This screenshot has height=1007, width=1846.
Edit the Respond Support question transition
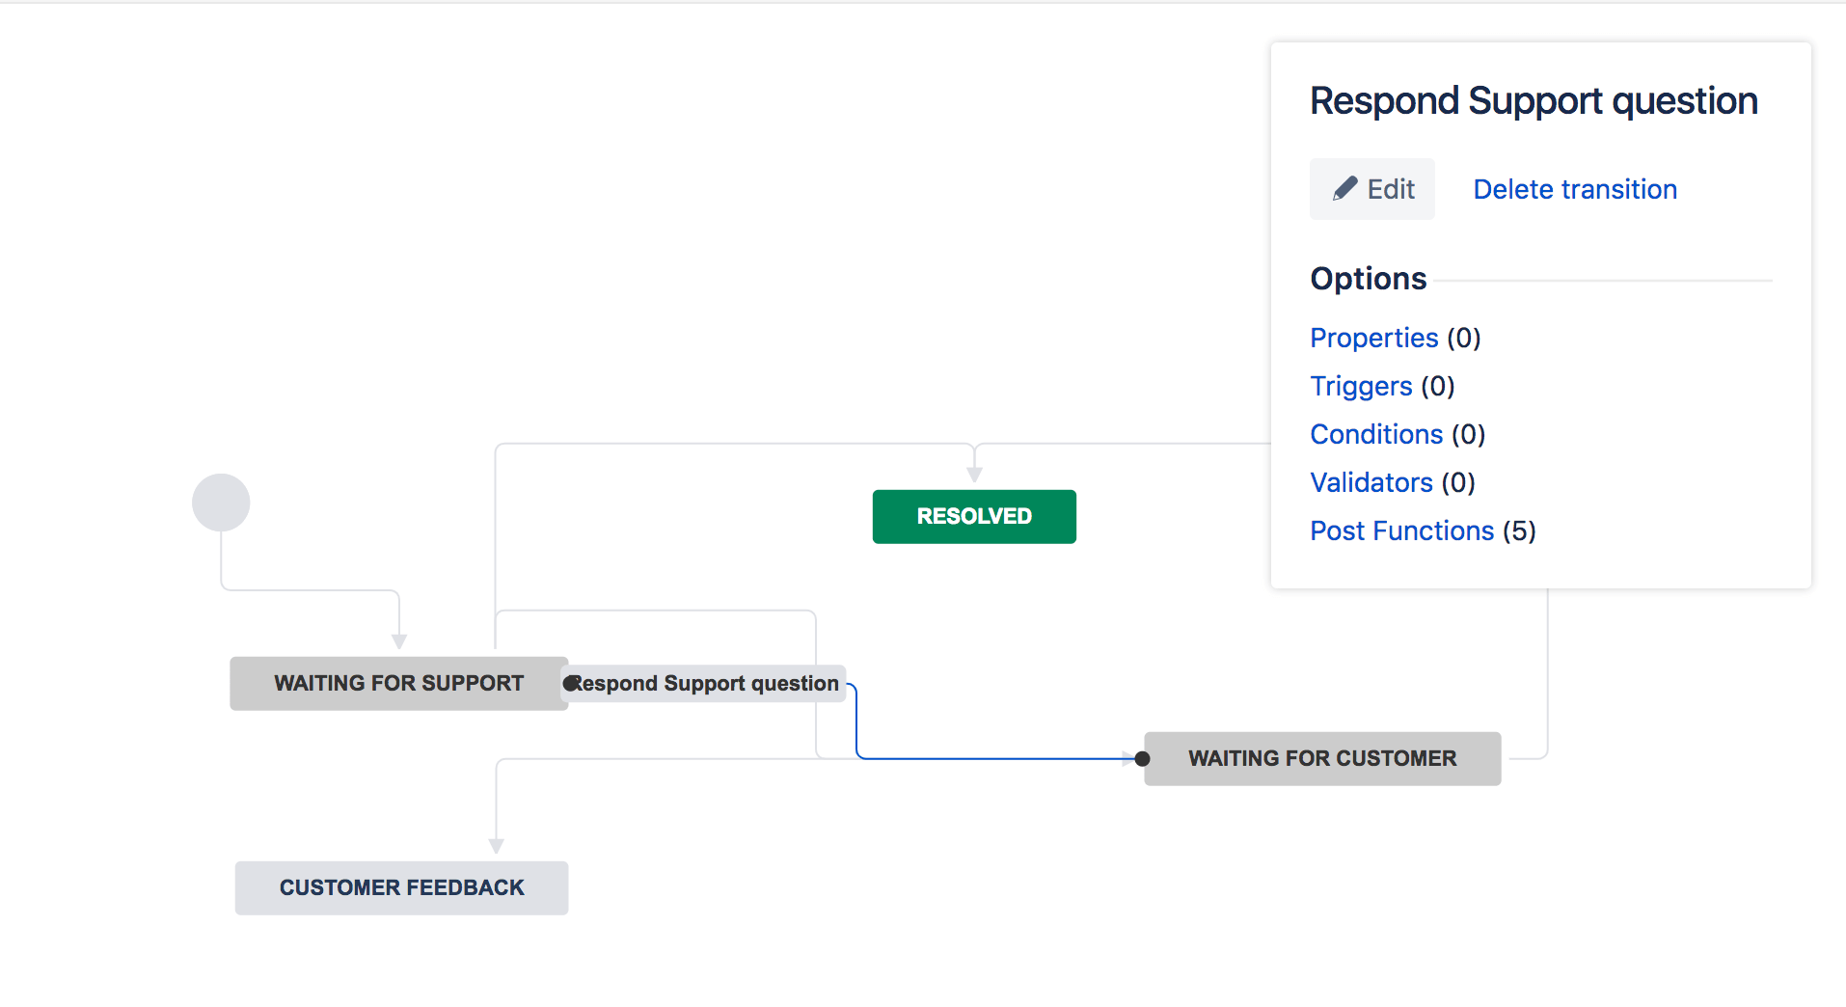1371,189
